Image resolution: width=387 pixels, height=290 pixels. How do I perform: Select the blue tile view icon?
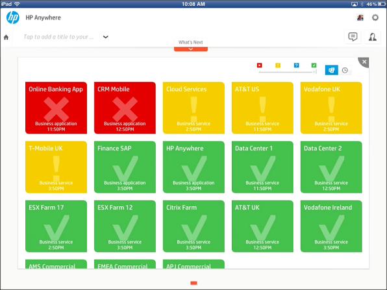(x=331, y=70)
